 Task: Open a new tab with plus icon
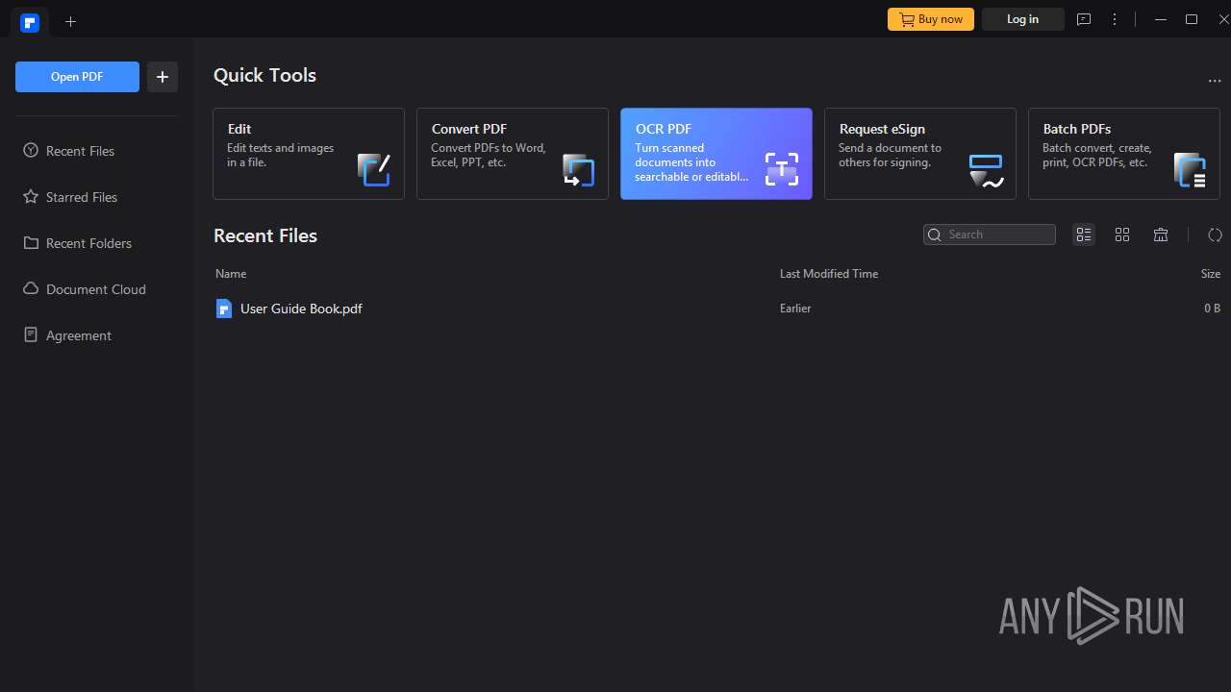70,21
